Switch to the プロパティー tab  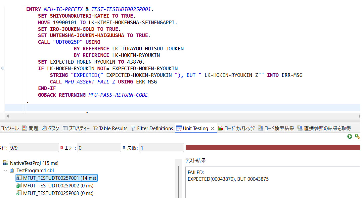(x=69, y=128)
